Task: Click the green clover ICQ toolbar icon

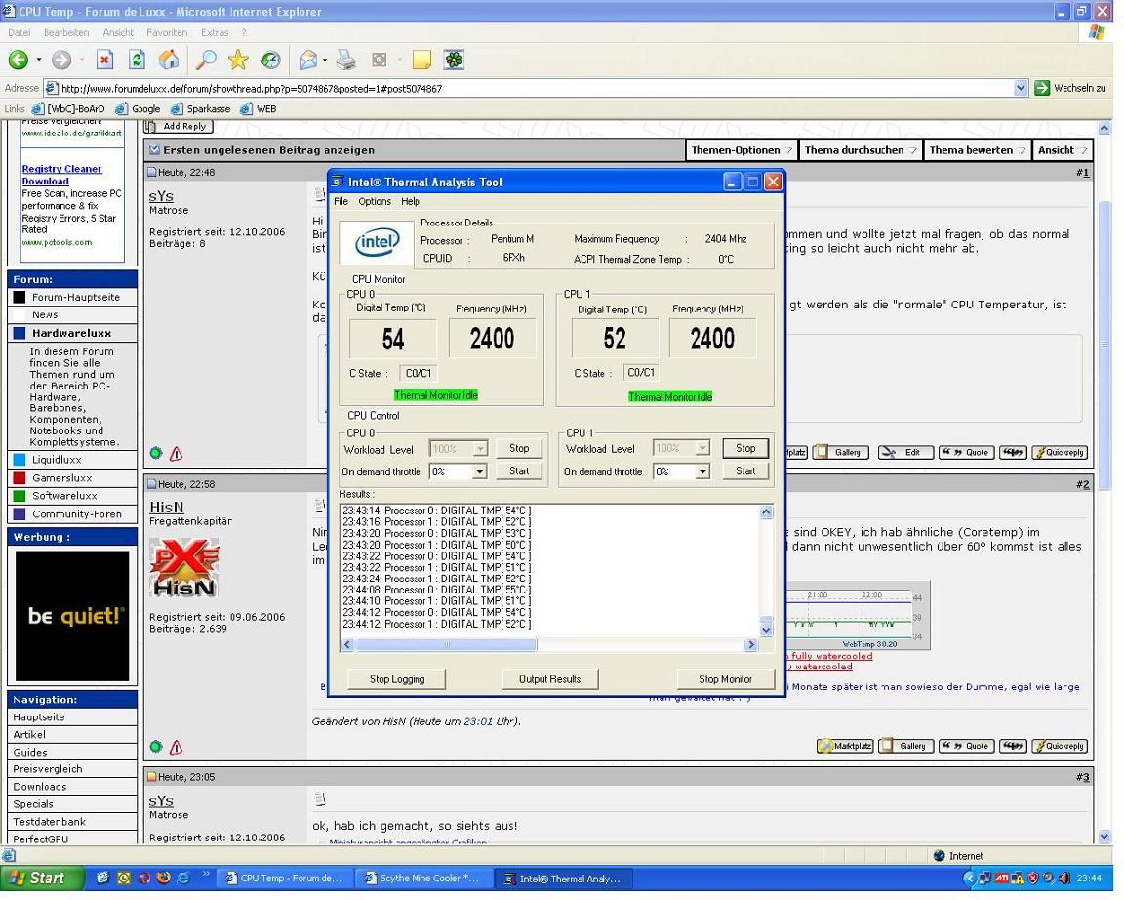Action: click(x=454, y=61)
